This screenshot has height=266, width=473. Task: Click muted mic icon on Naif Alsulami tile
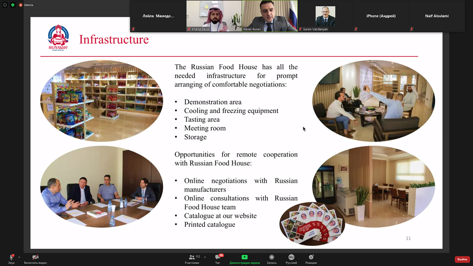412,29
